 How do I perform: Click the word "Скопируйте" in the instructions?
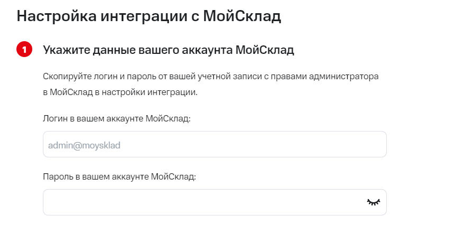(65, 76)
